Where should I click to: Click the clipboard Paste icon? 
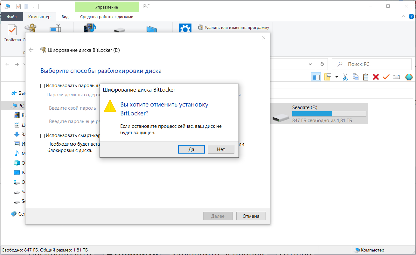pyautogui.click(x=366, y=77)
